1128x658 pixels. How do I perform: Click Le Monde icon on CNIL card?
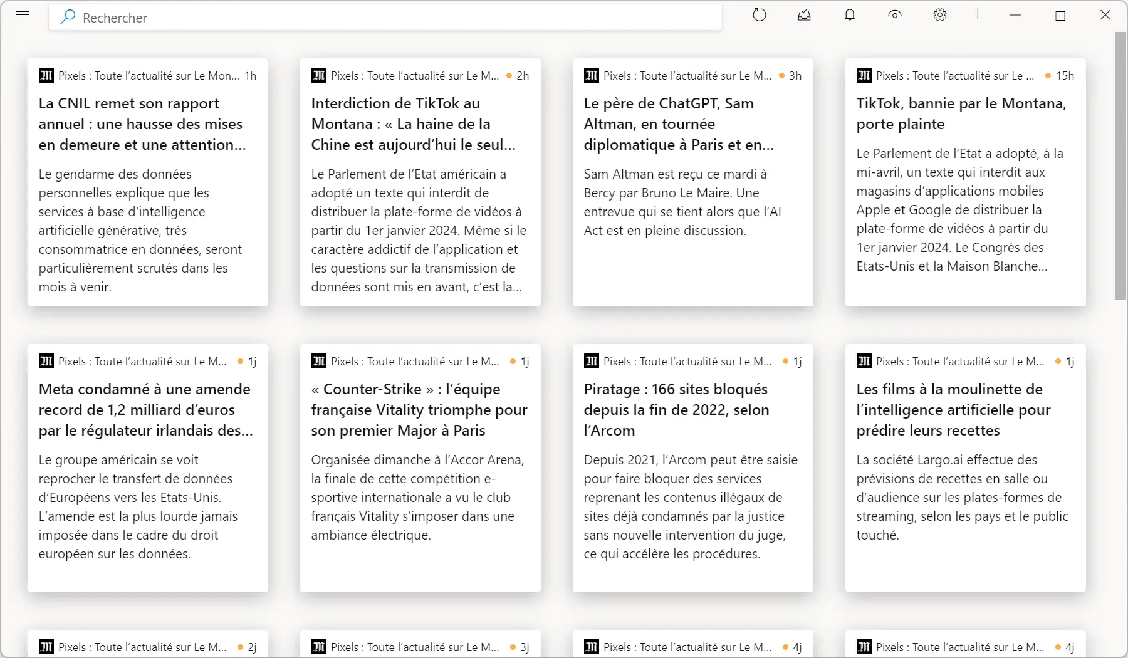[46, 76]
